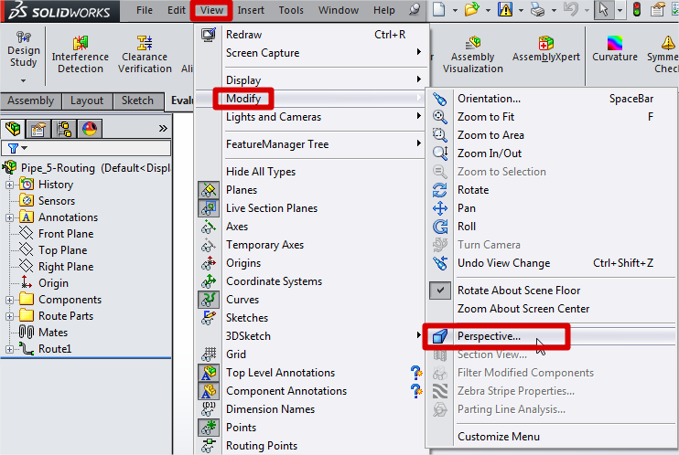
Task: Click the DisplayManager color sphere tab
Action: point(91,129)
